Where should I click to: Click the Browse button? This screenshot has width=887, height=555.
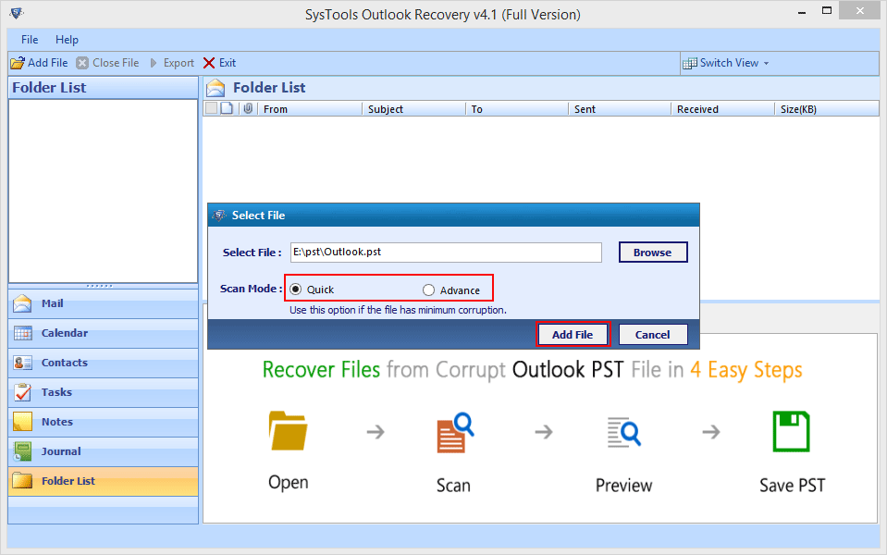pyautogui.click(x=653, y=253)
